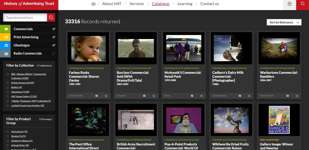Open Farleys Rusks Commercial: Sharon Davies title

coord(84,76)
